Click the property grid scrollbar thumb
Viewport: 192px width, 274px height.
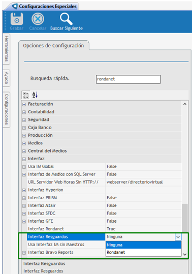click(185, 218)
